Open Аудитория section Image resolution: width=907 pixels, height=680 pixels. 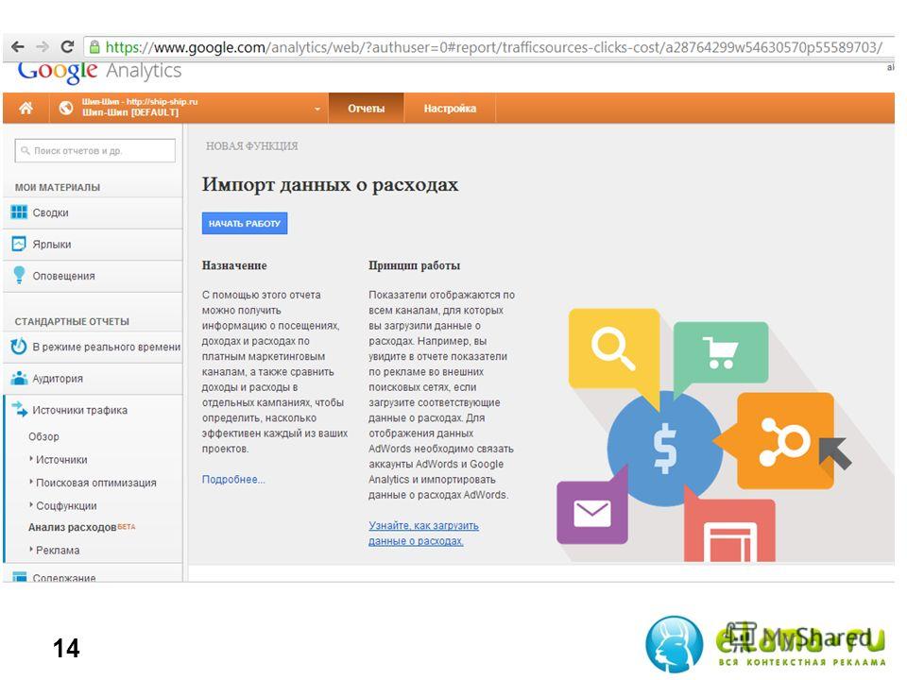(93, 379)
